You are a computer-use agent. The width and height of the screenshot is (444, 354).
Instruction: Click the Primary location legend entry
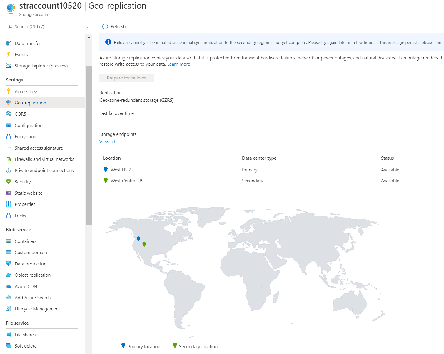click(141, 346)
